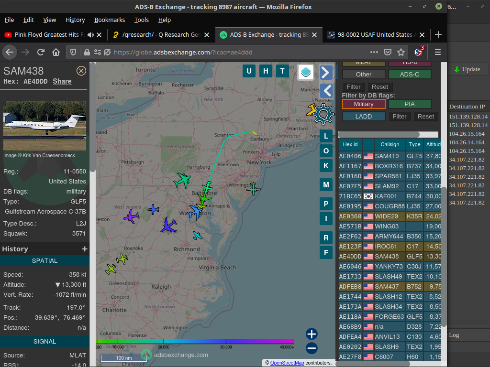This screenshot has width=490, height=367.
Task: Toggle the L map option button
Action: [x=326, y=136]
